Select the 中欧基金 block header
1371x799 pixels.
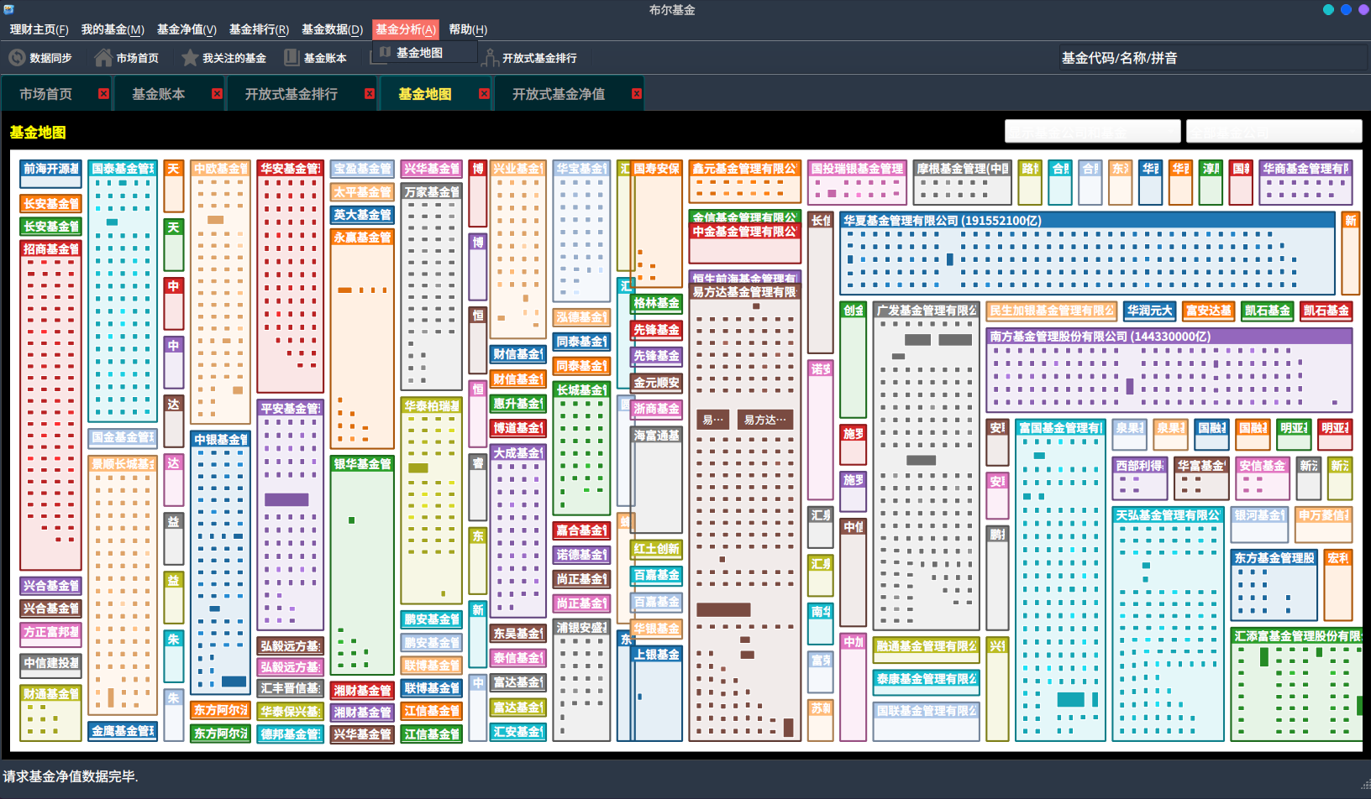coord(220,169)
